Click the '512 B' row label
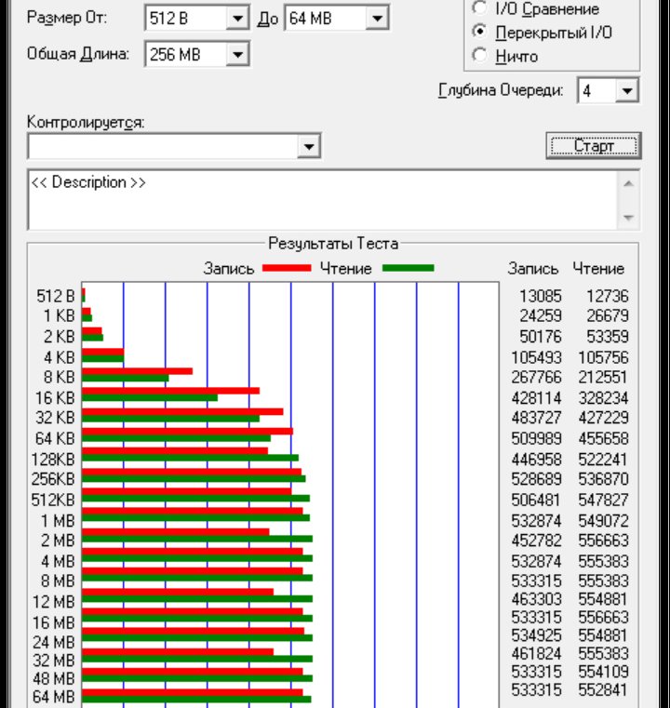Viewport: 670px width, 708px height. click(x=56, y=296)
